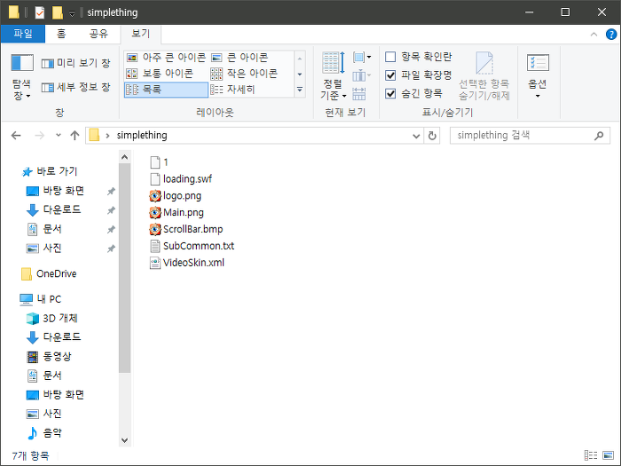Screen dimensions: 621x466
Task: Select SubCommon.txt file
Action: coord(192,246)
